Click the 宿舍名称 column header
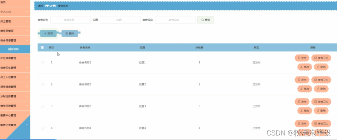The image size is (337, 140). click(x=85, y=47)
